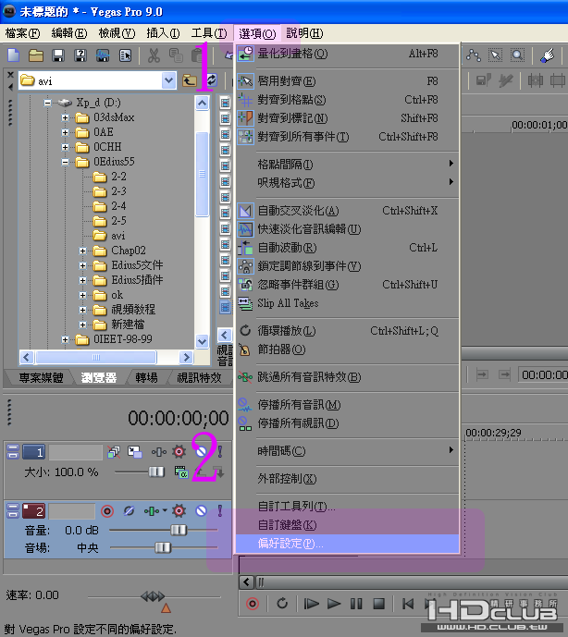Click the Copy toolbar icon
This screenshot has height=637, width=568.
[176, 55]
